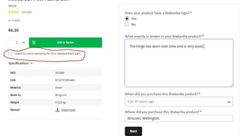Select the No radio button
This screenshot has height=136, width=243.
tap(127, 24)
